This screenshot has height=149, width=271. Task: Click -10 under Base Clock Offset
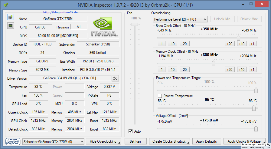click(172, 44)
